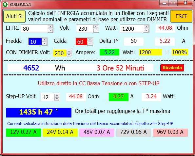The image size is (195, 156).
Task: Click the pink 48V 0.07 A box
Action: click(97, 133)
